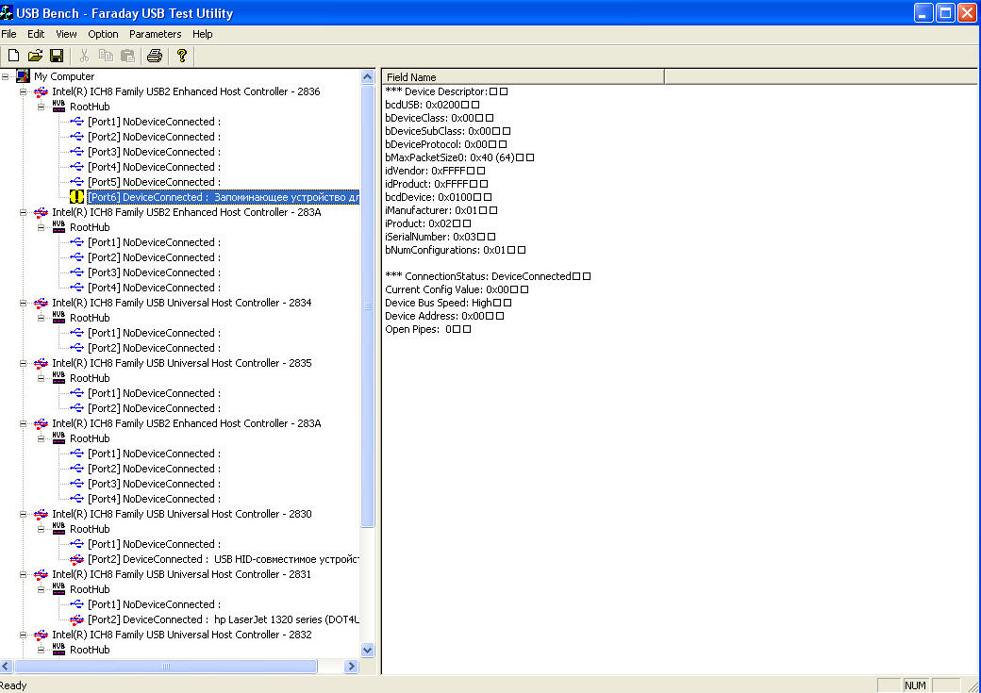Click the Copy toolbar icon
This screenshot has width=981, height=693.
point(106,56)
